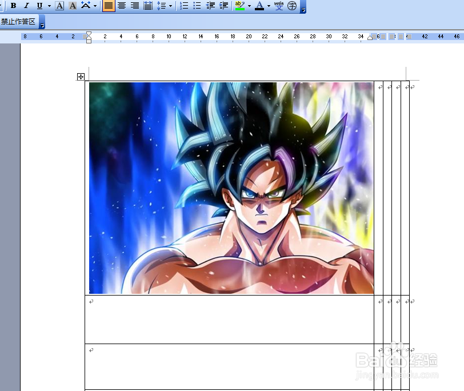Toggle italic formatting
Viewport: 464px width, 391px height.
coord(26,5)
